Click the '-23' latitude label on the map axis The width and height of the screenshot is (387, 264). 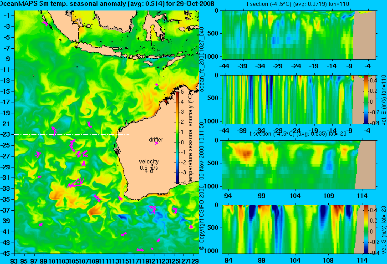click(5, 134)
